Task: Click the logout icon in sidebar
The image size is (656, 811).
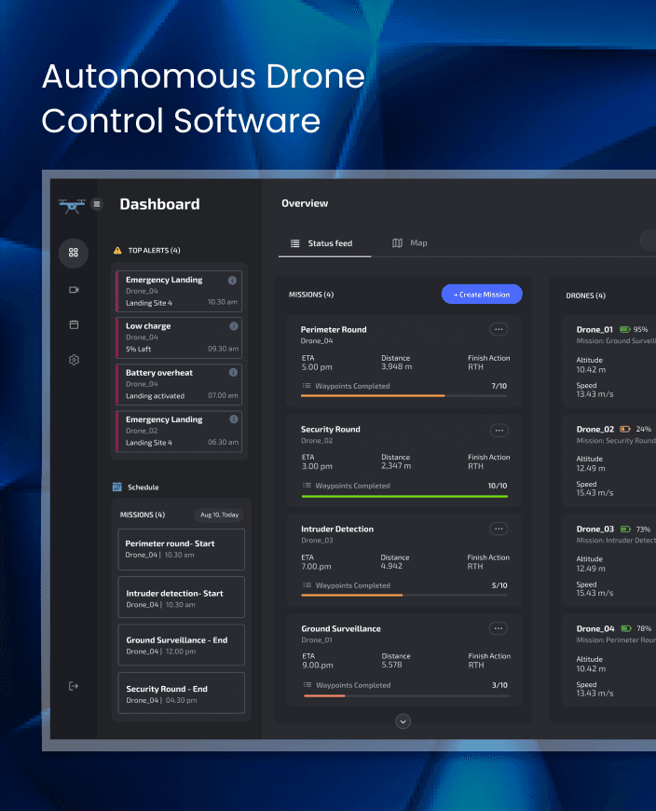Action: (74, 686)
